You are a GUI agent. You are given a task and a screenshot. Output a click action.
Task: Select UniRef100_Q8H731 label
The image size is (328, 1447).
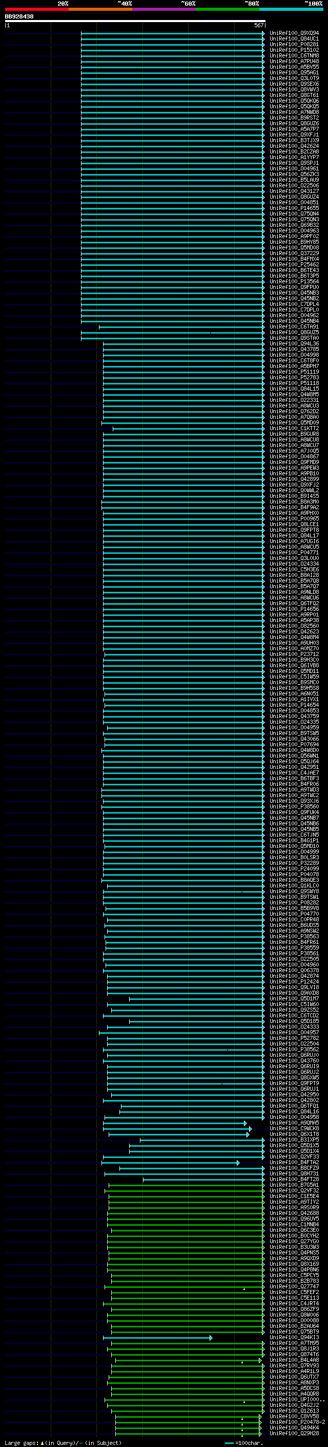point(294,1173)
